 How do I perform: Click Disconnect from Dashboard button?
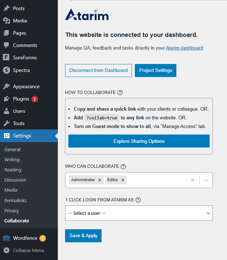click(x=98, y=71)
